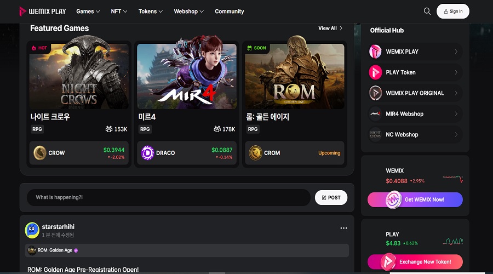Click chevron on NC Webshop row

click(x=456, y=135)
